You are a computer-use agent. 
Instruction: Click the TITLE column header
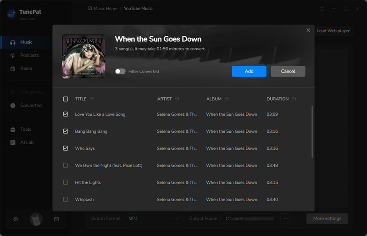pos(81,99)
